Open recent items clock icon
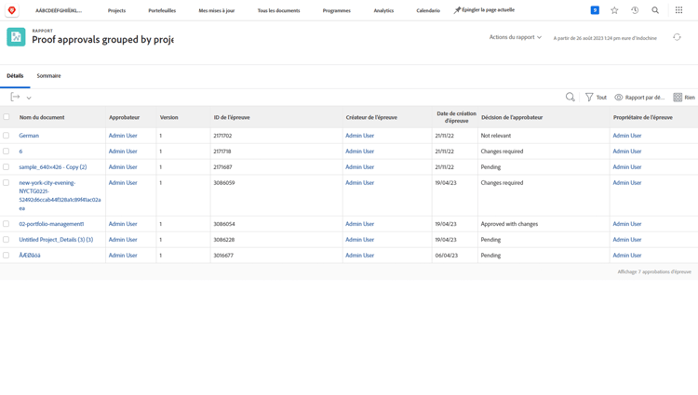Screen dimensions: 698x395 635,10
